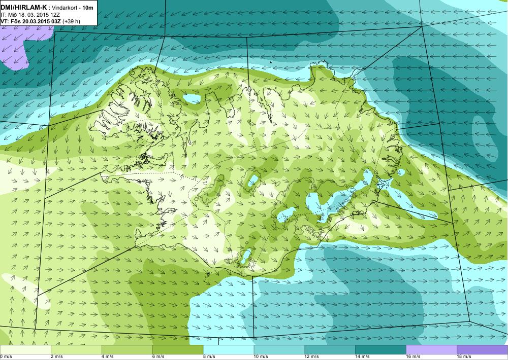Click the "12 m/s" legend label

click(x=312, y=357)
